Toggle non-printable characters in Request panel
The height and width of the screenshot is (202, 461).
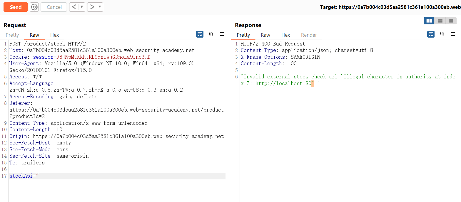(211, 34)
